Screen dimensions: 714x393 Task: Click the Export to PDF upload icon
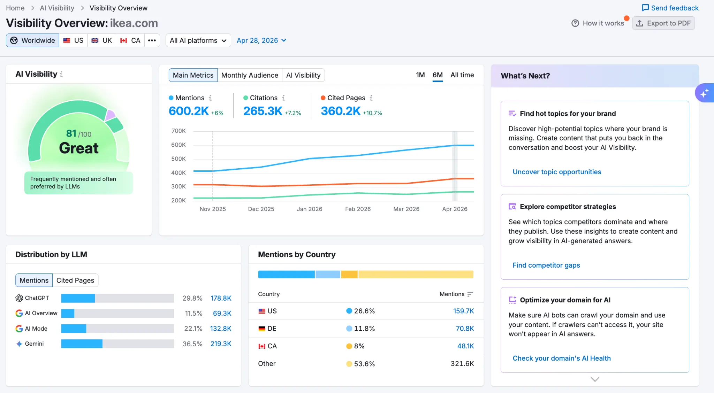[x=639, y=23]
